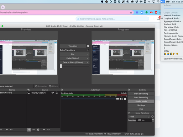Screen dimensions: 183x137
Task: Select Internal Speakers as output device
Action: pos(172,15)
